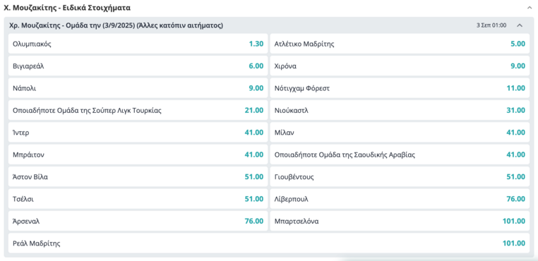The image size is (538, 261).
Task: Choose Χιρόνα at 9.00
Action: click(x=400, y=66)
